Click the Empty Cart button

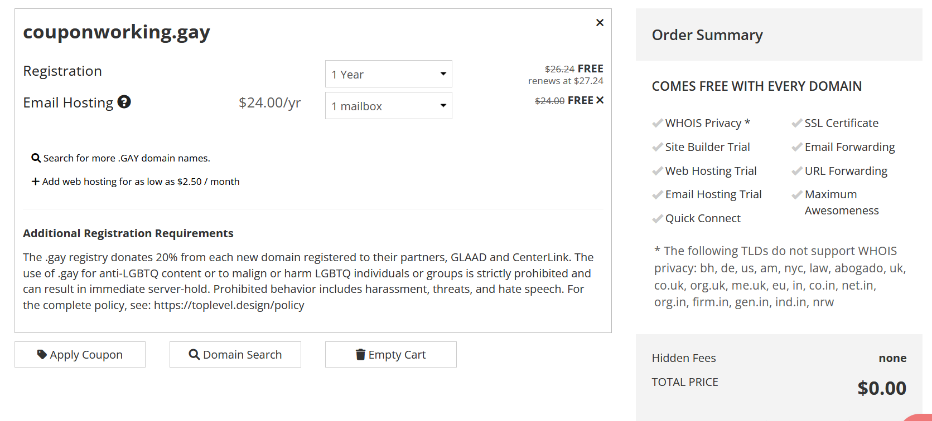(391, 354)
